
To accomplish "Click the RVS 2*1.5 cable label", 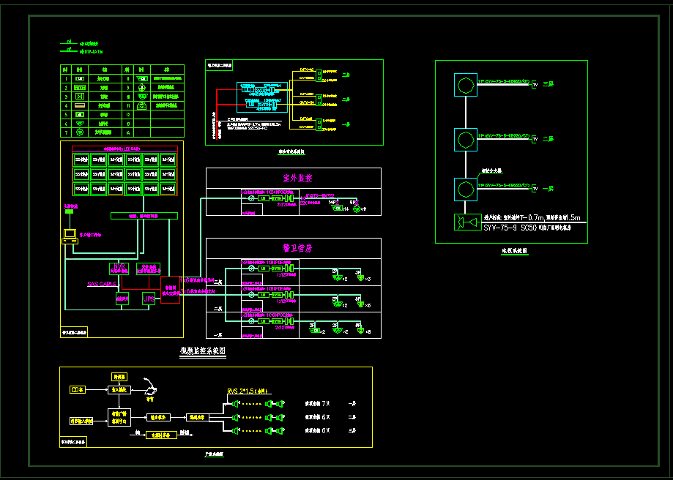I will pos(248,391).
